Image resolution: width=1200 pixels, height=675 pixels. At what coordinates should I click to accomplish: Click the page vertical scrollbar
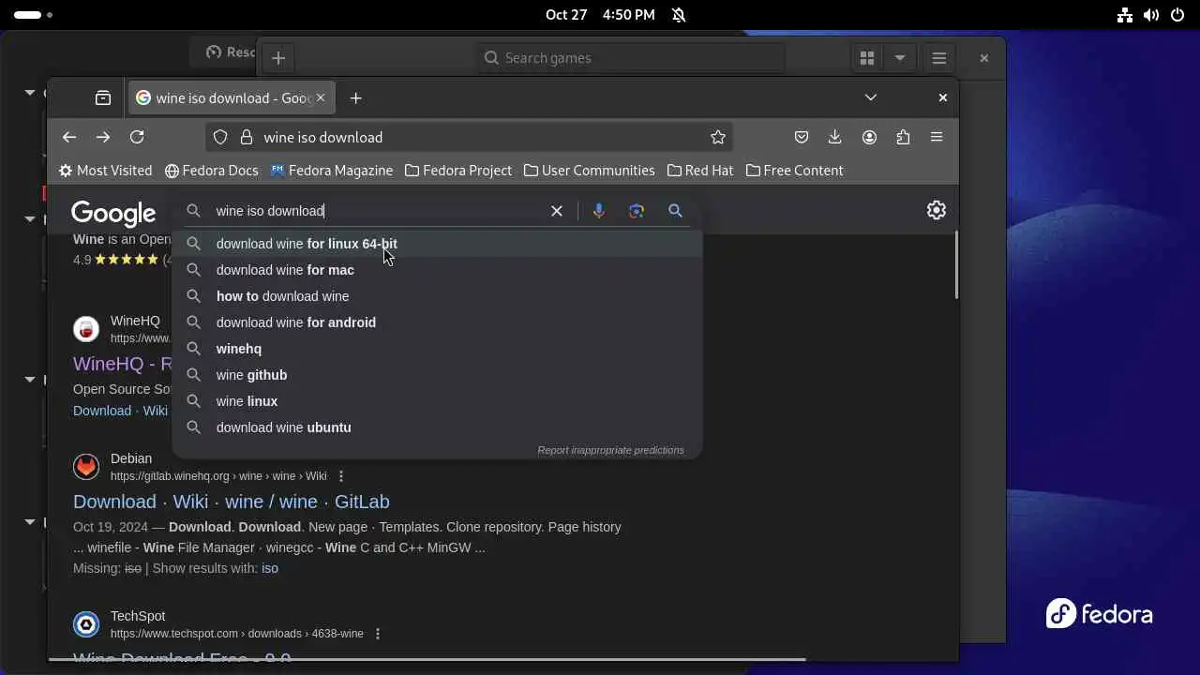click(955, 264)
